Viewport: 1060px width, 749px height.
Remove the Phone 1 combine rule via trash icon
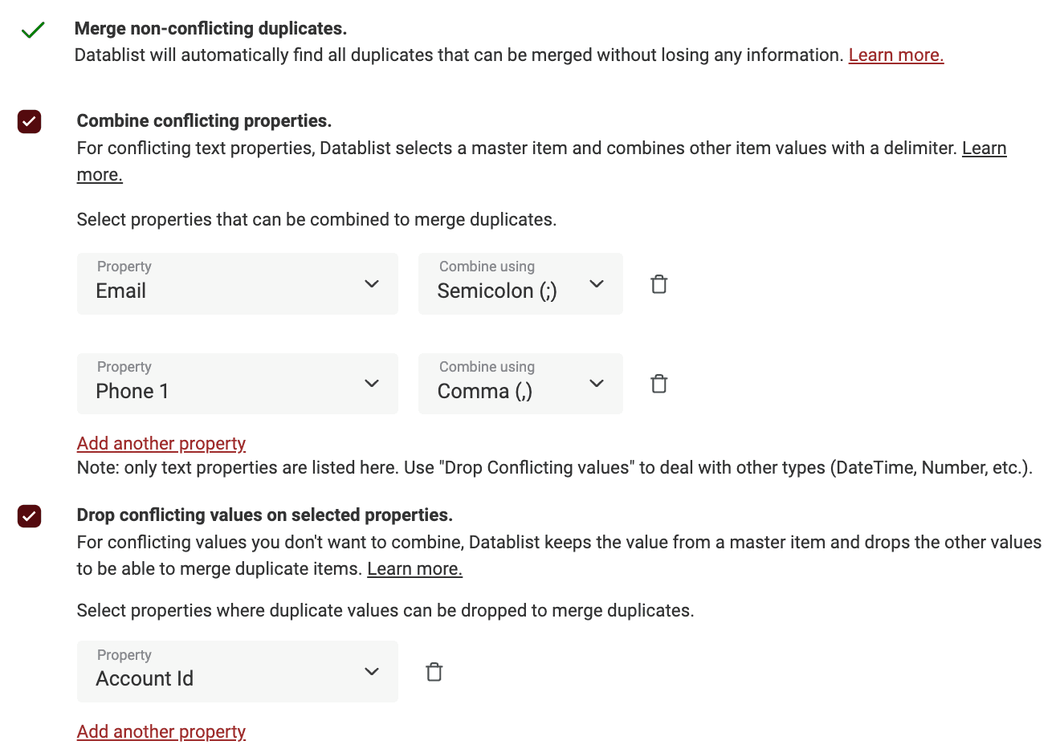658,384
